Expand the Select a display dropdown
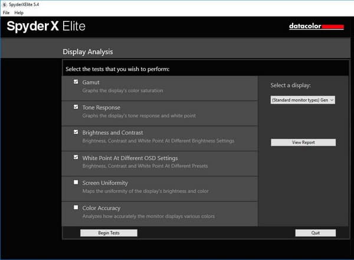354x260 pixels. [303, 100]
